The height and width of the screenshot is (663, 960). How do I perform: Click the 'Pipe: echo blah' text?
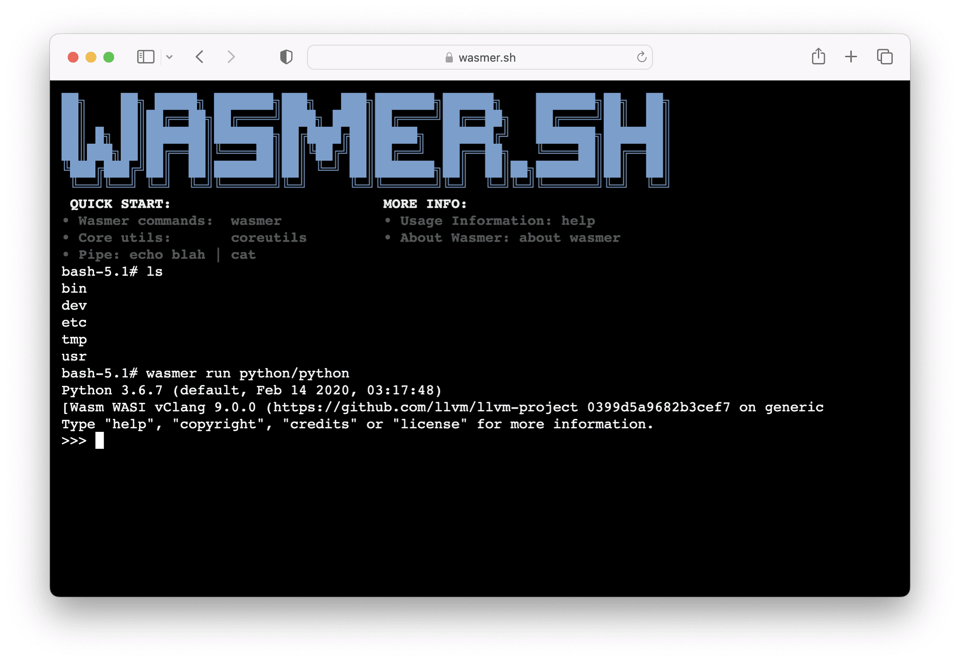(141, 255)
